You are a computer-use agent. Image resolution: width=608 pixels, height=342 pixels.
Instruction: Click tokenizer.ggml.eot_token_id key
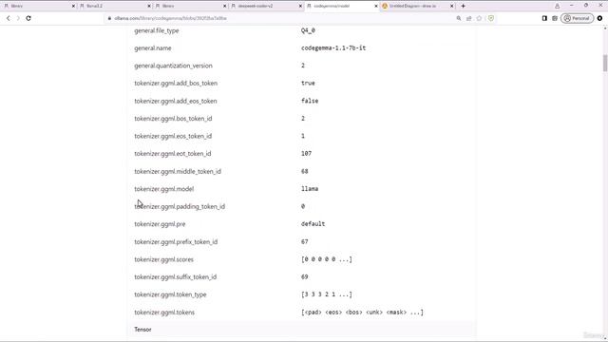tap(173, 154)
